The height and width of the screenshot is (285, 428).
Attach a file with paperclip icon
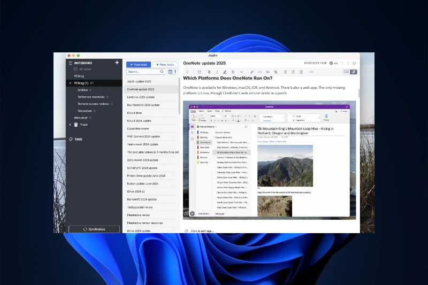click(276, 72)
